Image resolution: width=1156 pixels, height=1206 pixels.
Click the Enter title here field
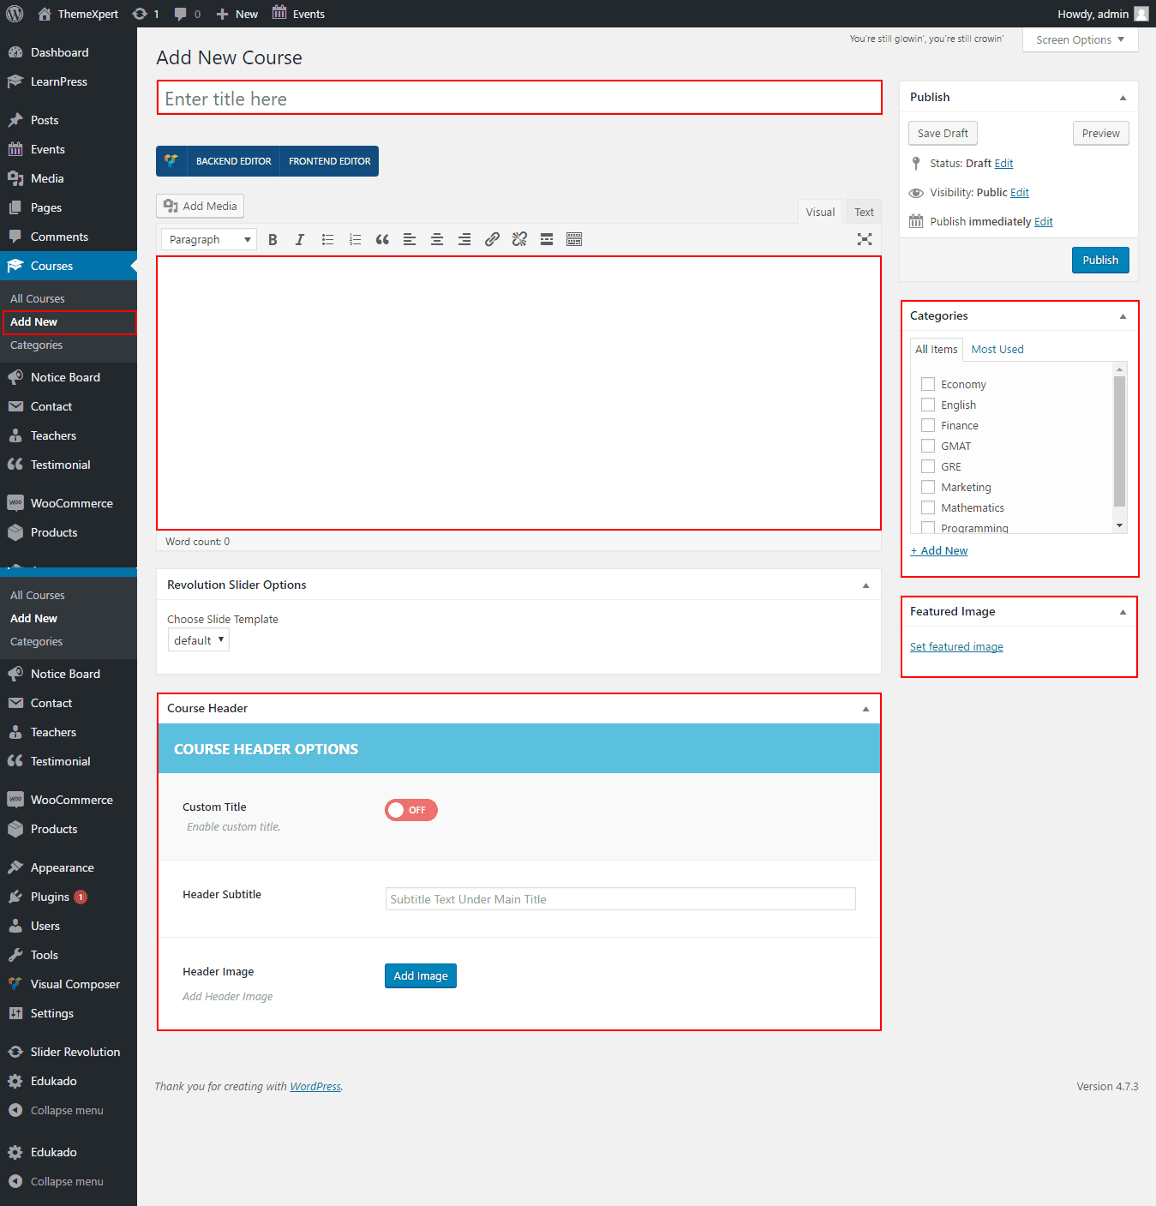(519, 99)
